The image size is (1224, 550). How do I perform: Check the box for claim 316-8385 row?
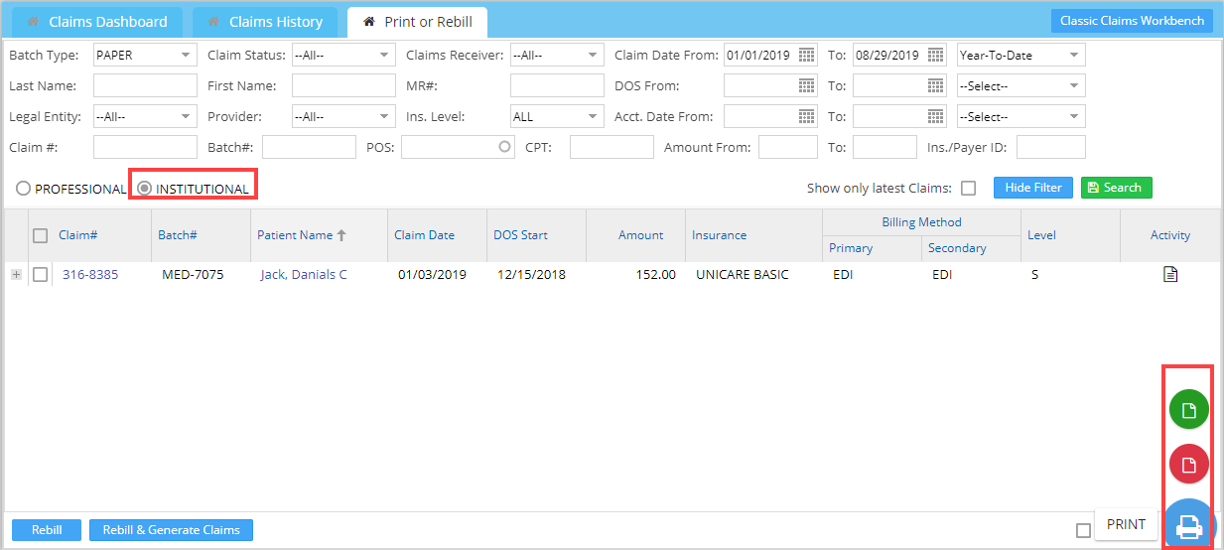pyautogui.click(x=41, y=275)
